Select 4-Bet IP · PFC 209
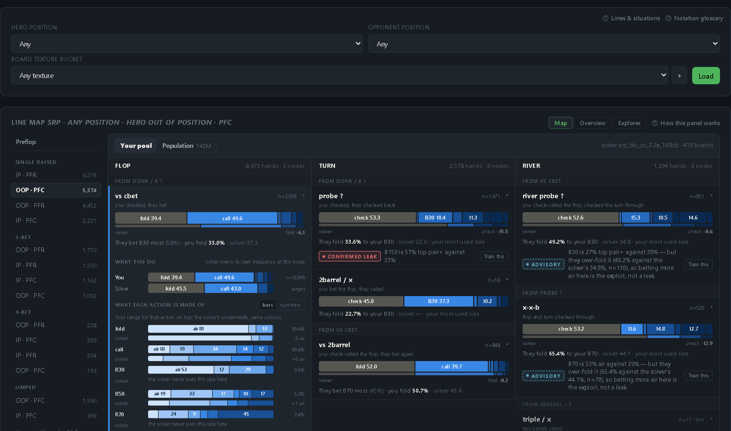Image resolution: width=731 pixels, height=431 pixels. click(x=56, y=340)
